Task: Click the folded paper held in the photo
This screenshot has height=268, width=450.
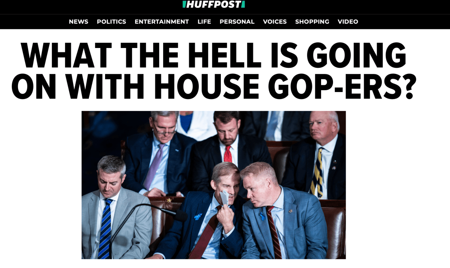Action: pos(224,198)
